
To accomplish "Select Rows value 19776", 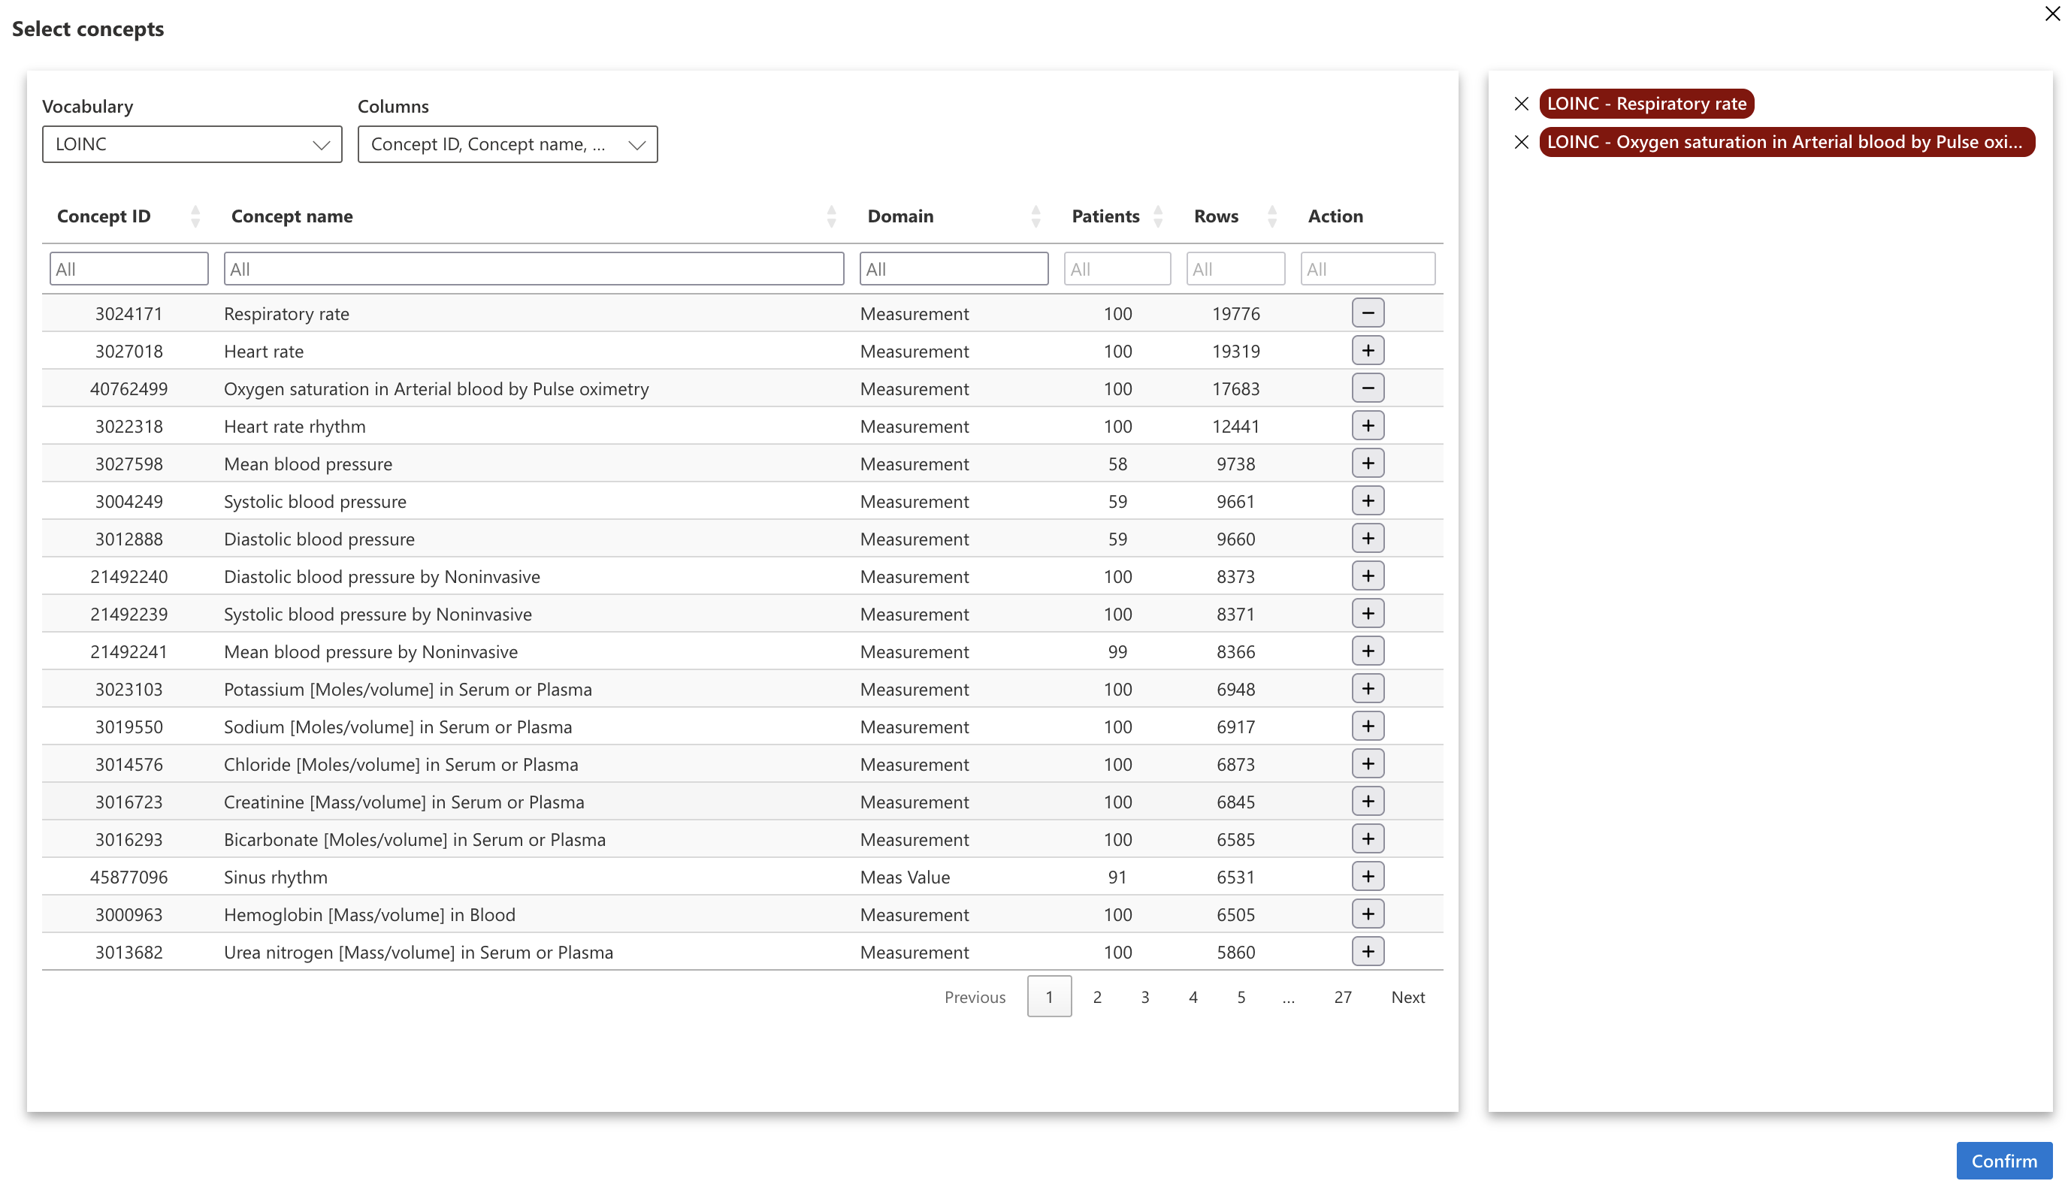I will tap(1235, 314).
